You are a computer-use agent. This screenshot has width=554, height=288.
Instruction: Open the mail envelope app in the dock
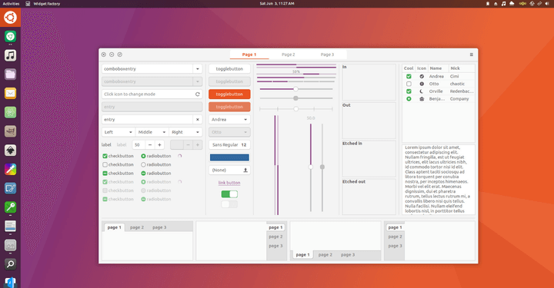[x=10, y=94]
